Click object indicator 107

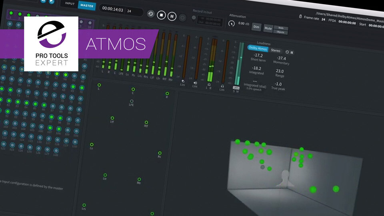(x=50, y=128)
